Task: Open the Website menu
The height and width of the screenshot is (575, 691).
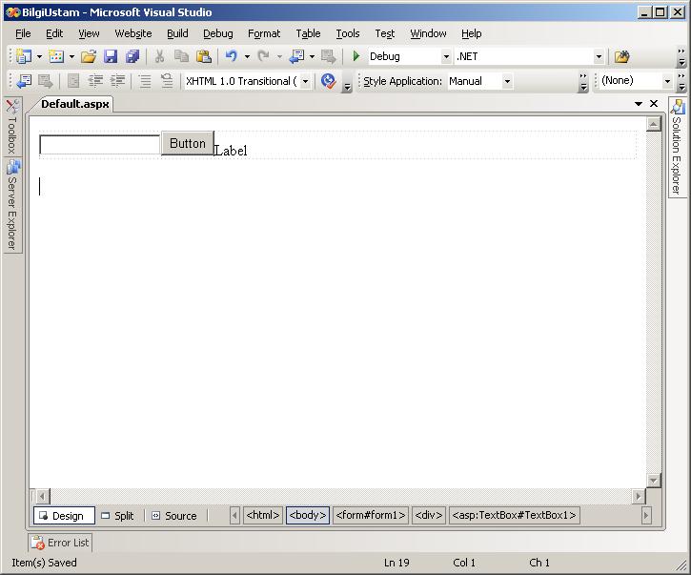Action: pos(133,33)
